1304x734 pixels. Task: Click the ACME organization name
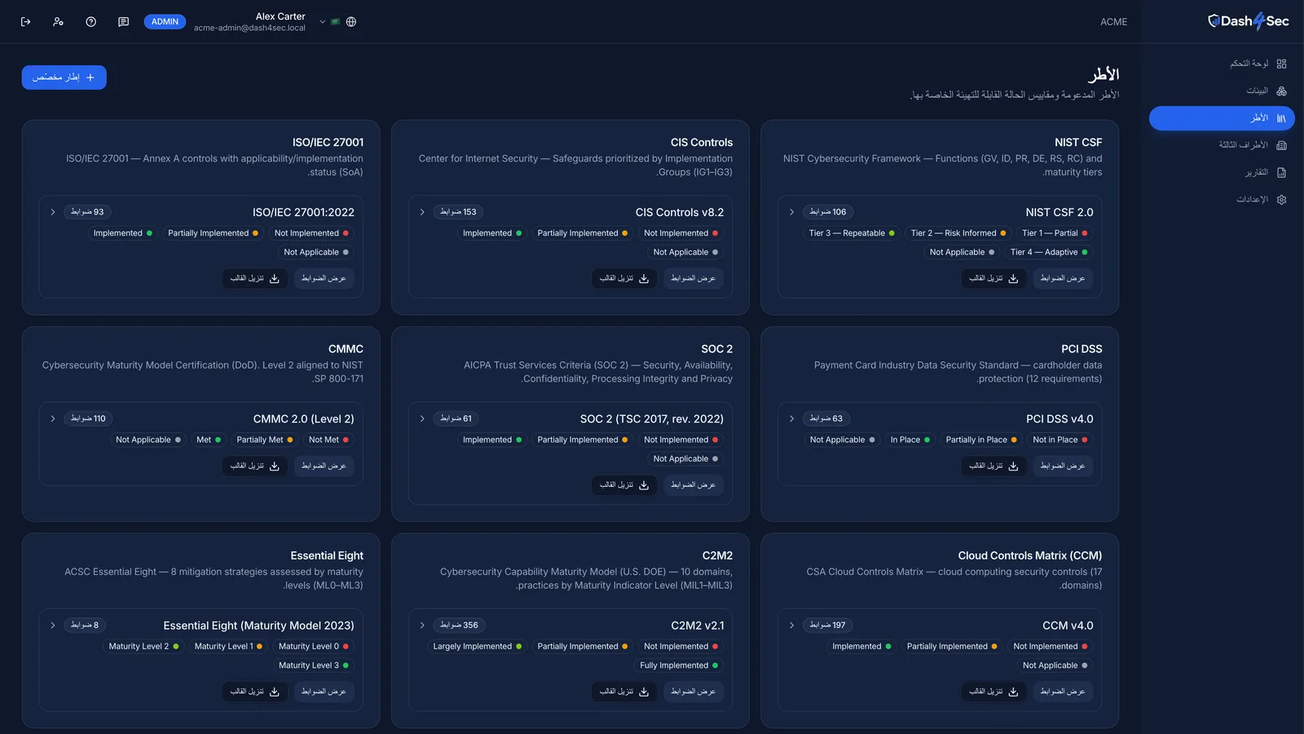coord(1113,22)
